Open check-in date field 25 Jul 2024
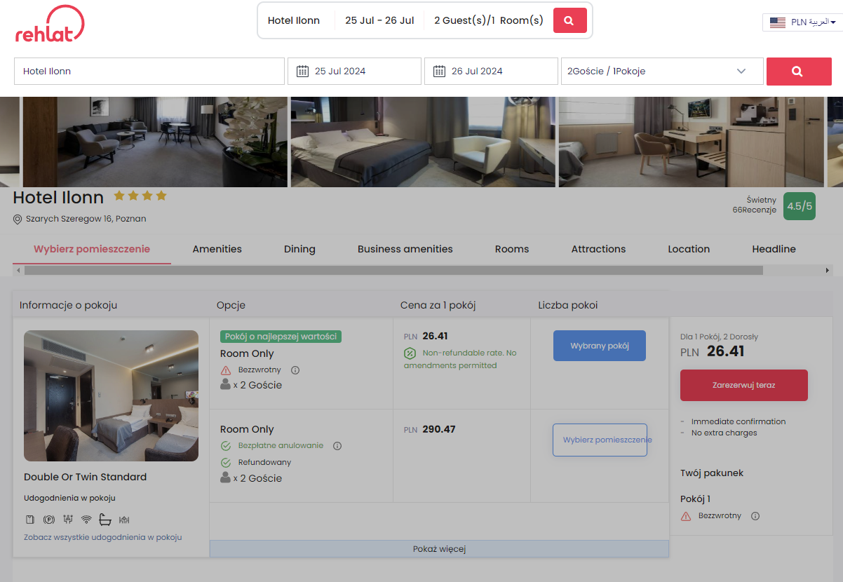The image size is (843, 582). pos(354,72)
